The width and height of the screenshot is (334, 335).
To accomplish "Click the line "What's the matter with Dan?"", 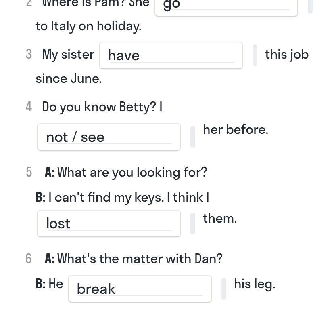I will pos(140,259).
